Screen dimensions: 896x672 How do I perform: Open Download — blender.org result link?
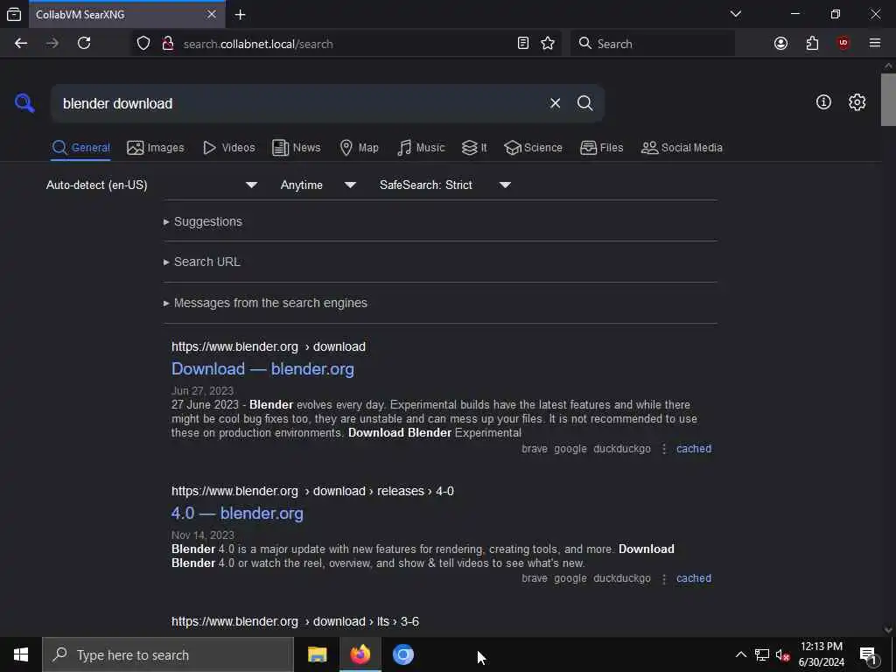coord(262,369)
